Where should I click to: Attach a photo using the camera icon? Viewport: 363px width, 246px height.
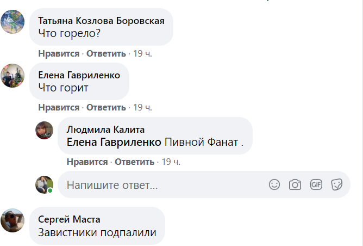pos(295,185)
